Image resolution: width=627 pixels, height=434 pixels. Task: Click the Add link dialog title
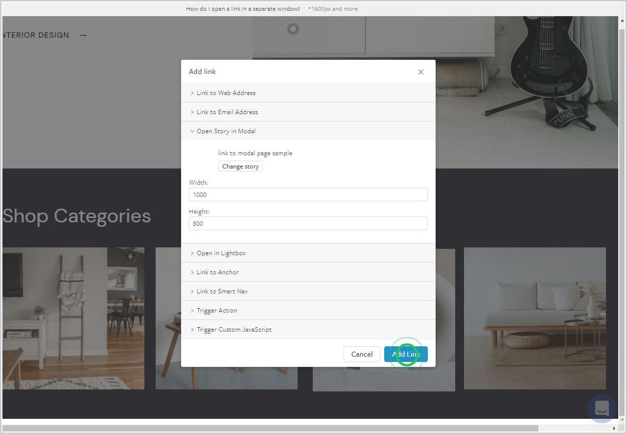tap(202, 72)
